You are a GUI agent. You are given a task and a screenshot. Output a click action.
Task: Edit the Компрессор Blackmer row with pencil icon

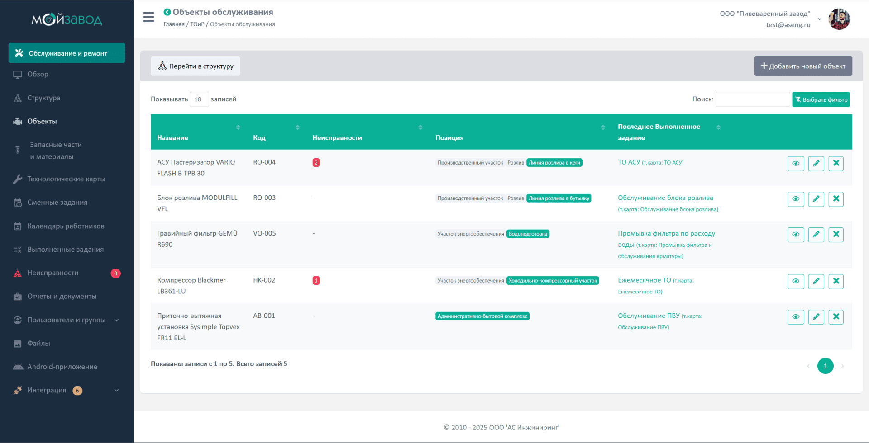[816, 281]
